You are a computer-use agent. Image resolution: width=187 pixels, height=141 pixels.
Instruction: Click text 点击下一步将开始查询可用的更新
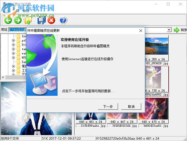[88, 91]
